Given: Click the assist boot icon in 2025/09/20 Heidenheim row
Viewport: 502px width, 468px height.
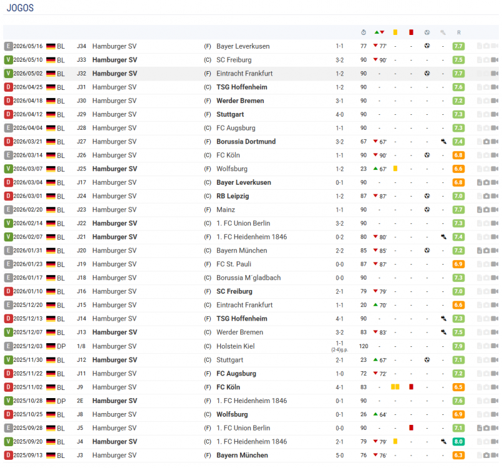Looking at the screenshot, I should [x=443, y=441].
